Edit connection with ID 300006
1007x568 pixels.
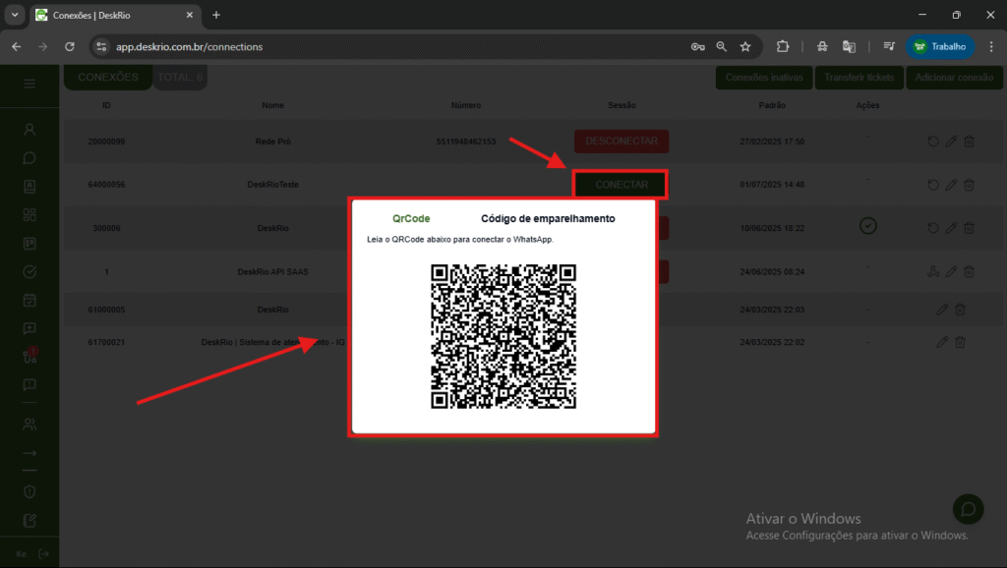(x=951, y=228)
